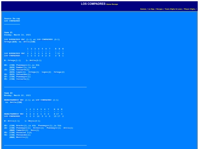This screenshot has width=199, height=149.
Task: Click the date Monday, March 22, 2021
Action: pyautogui.click(x=17, y=95)
